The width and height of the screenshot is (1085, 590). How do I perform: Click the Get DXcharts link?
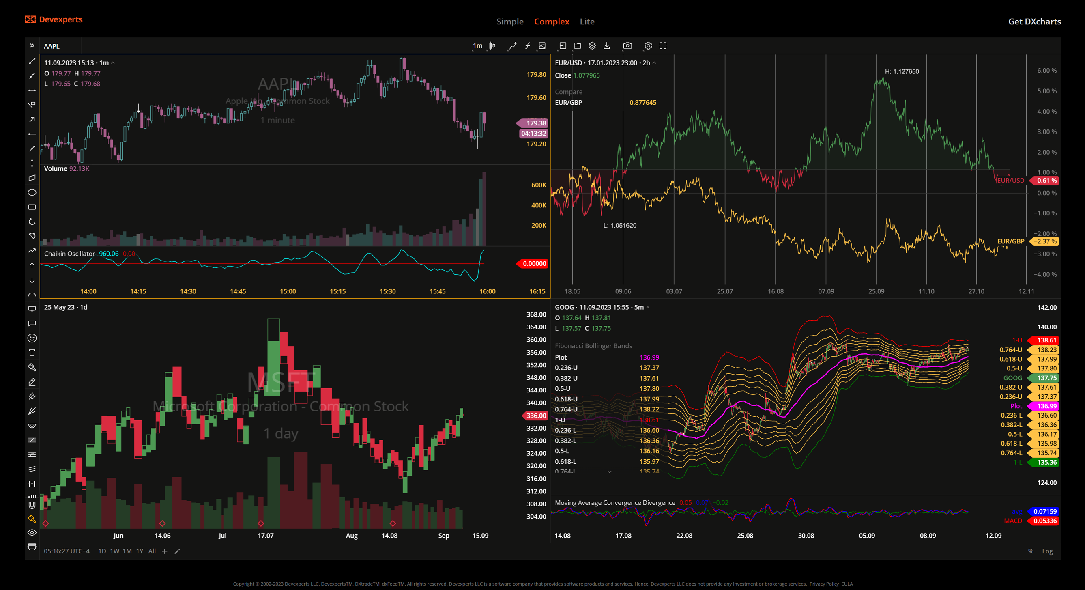(x=1035, y=22)
